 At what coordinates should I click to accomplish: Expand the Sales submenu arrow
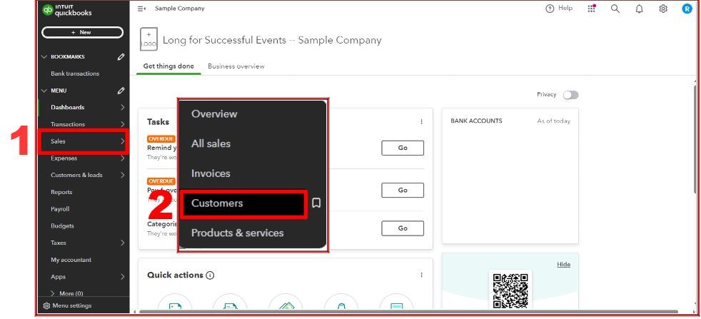[x=123, y=141]
